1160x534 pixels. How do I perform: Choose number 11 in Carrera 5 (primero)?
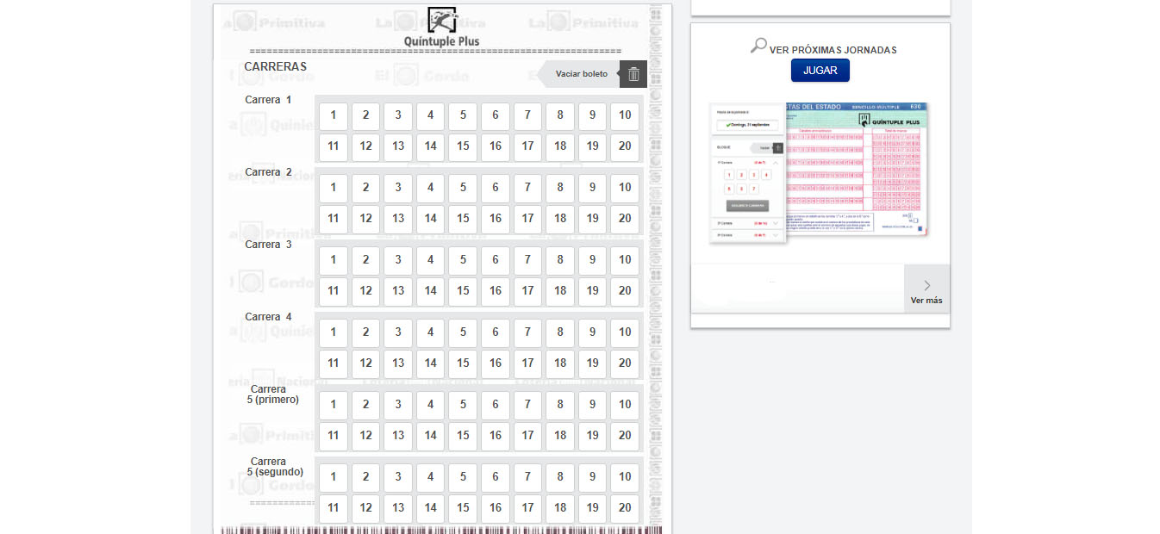(334, 437)
